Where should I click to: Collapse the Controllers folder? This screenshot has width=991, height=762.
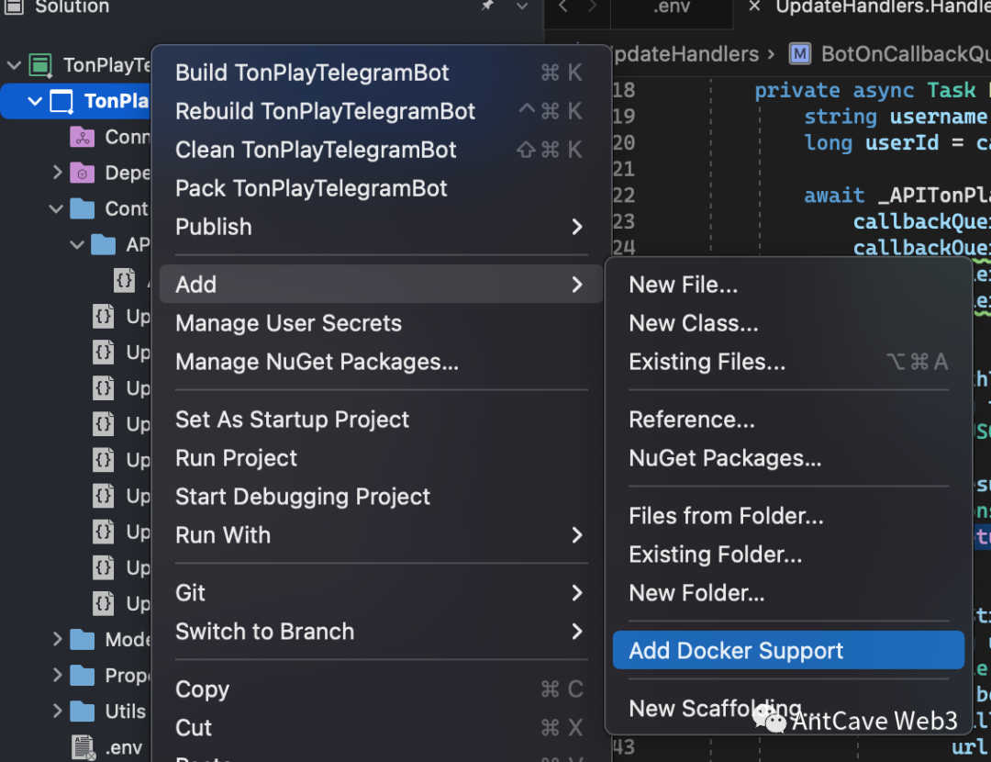coord(57,208)
